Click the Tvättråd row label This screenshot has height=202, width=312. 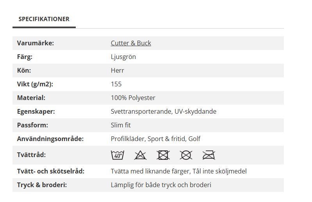click(x=32, y=155)
